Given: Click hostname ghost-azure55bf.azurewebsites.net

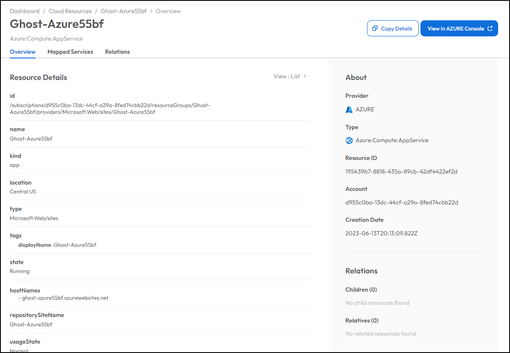Looking at the screenshot, I should pos(65,298).
